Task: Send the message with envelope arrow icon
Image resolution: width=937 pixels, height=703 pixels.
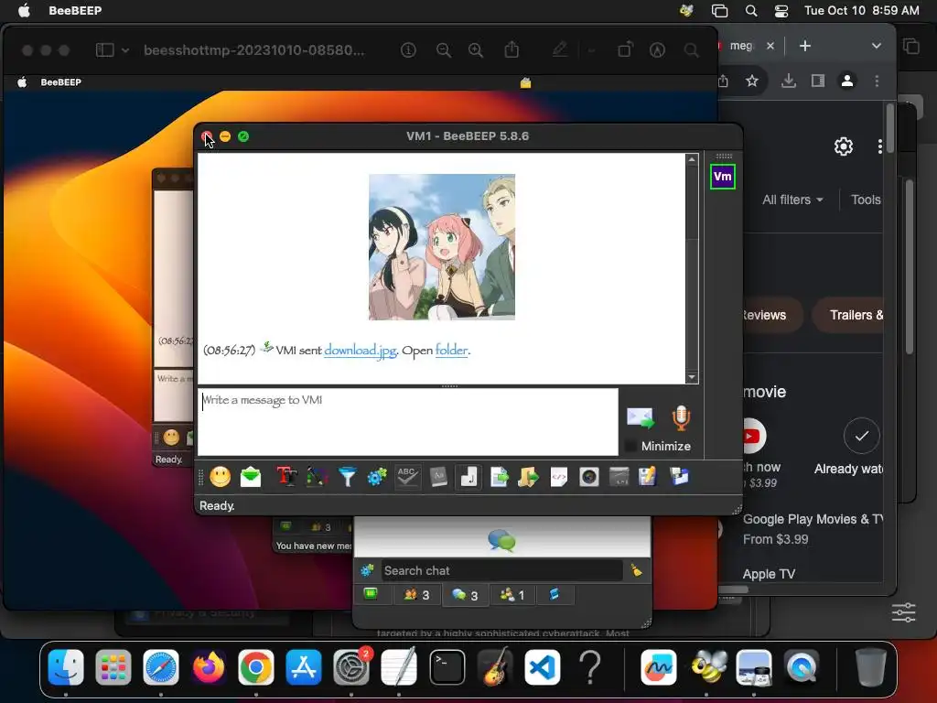Action: (640, 417)
